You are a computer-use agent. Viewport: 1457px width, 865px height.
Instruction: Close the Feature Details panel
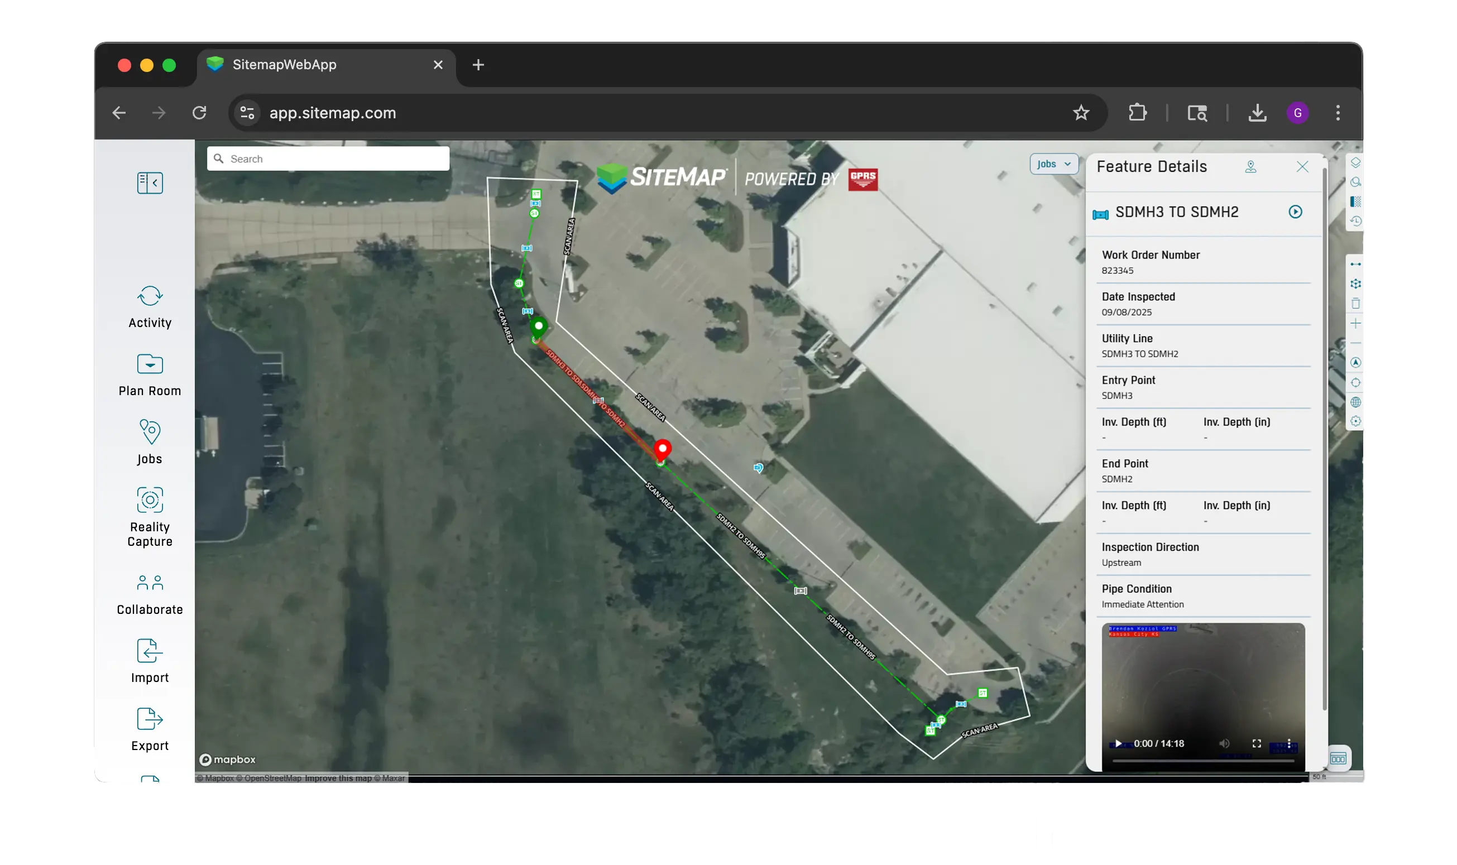click(1303, 167)
